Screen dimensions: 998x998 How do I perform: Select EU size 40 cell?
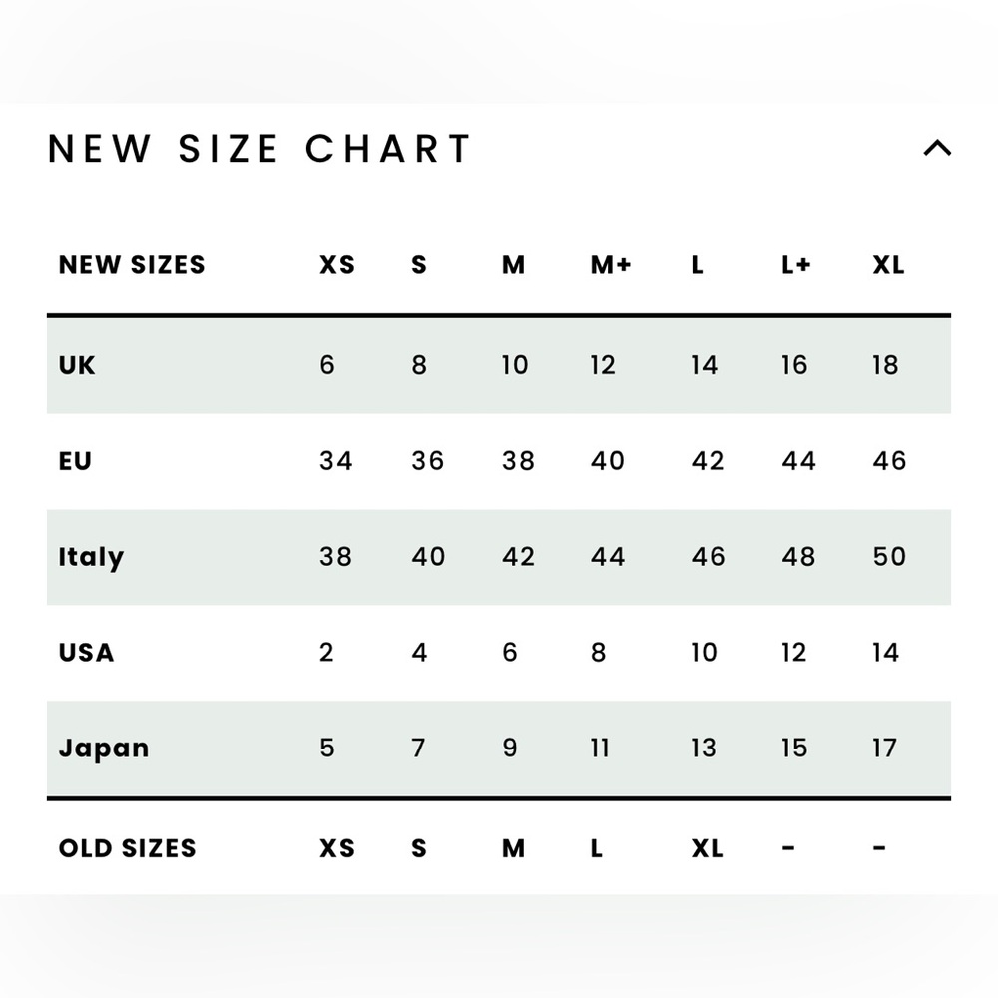(x=608, y=461)
